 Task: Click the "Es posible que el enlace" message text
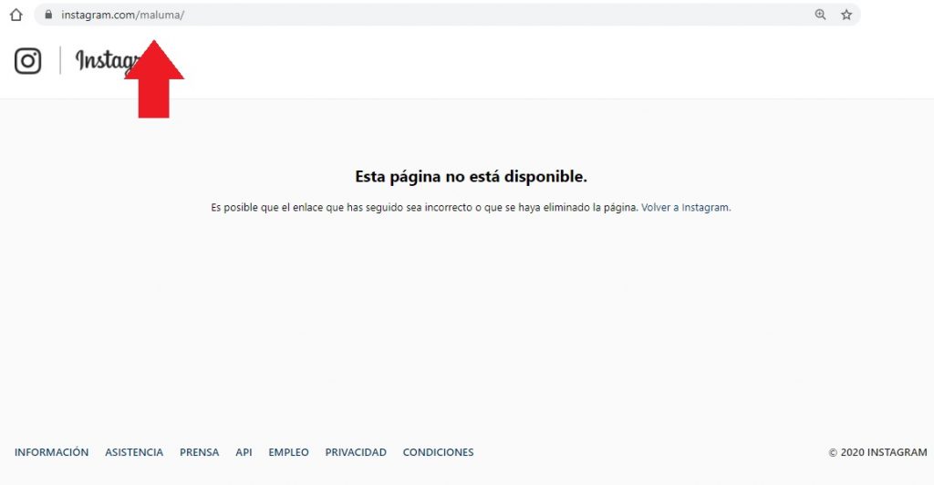423,208
